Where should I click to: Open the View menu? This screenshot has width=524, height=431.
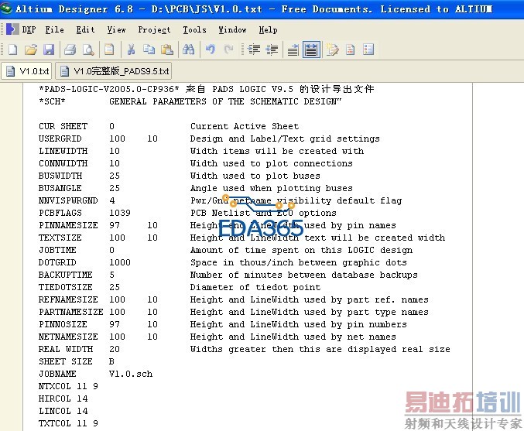[x=116, y=29]
